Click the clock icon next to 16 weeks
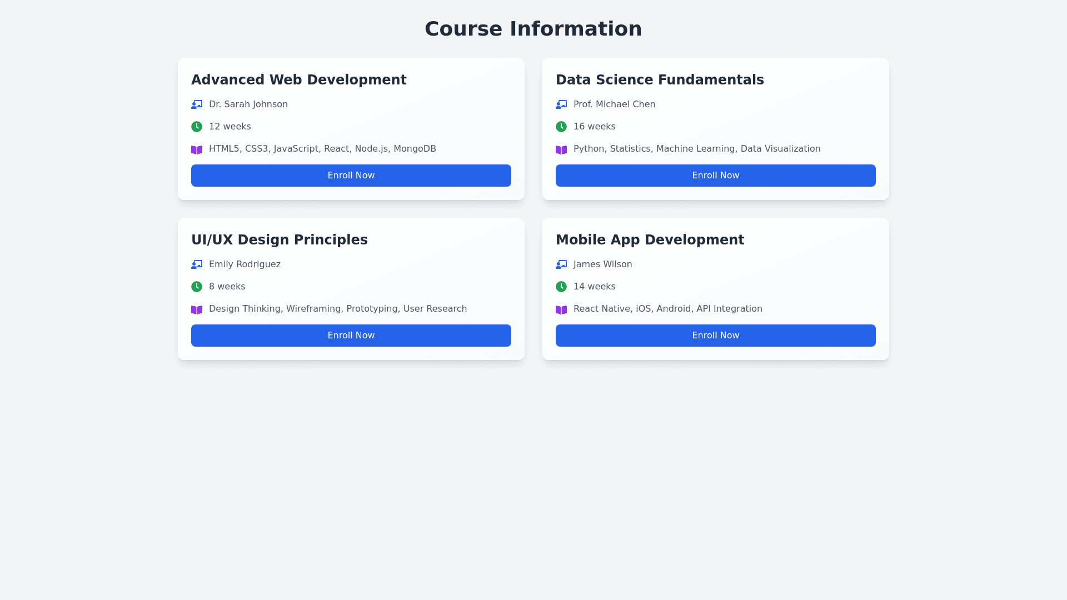 (x=561, y=127)
